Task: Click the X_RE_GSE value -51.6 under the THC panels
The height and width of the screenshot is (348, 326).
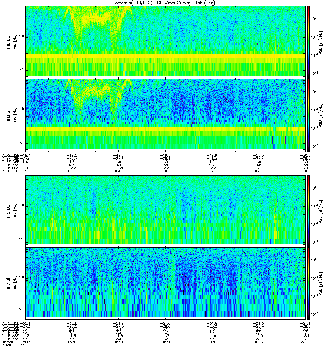Action: click(x=212, y=323)
